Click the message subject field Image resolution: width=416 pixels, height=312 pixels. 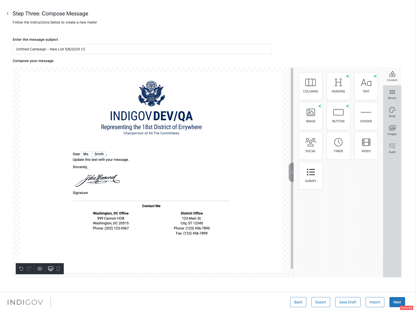point(142,49)
